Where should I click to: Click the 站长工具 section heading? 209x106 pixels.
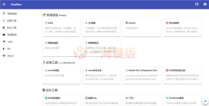tap(51, 90)
